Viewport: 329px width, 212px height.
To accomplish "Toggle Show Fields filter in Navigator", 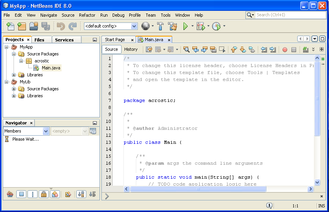I will point(21,194).
